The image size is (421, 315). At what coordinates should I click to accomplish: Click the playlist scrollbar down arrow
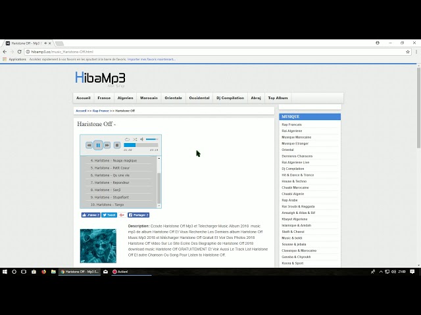(x=159, y=205)
